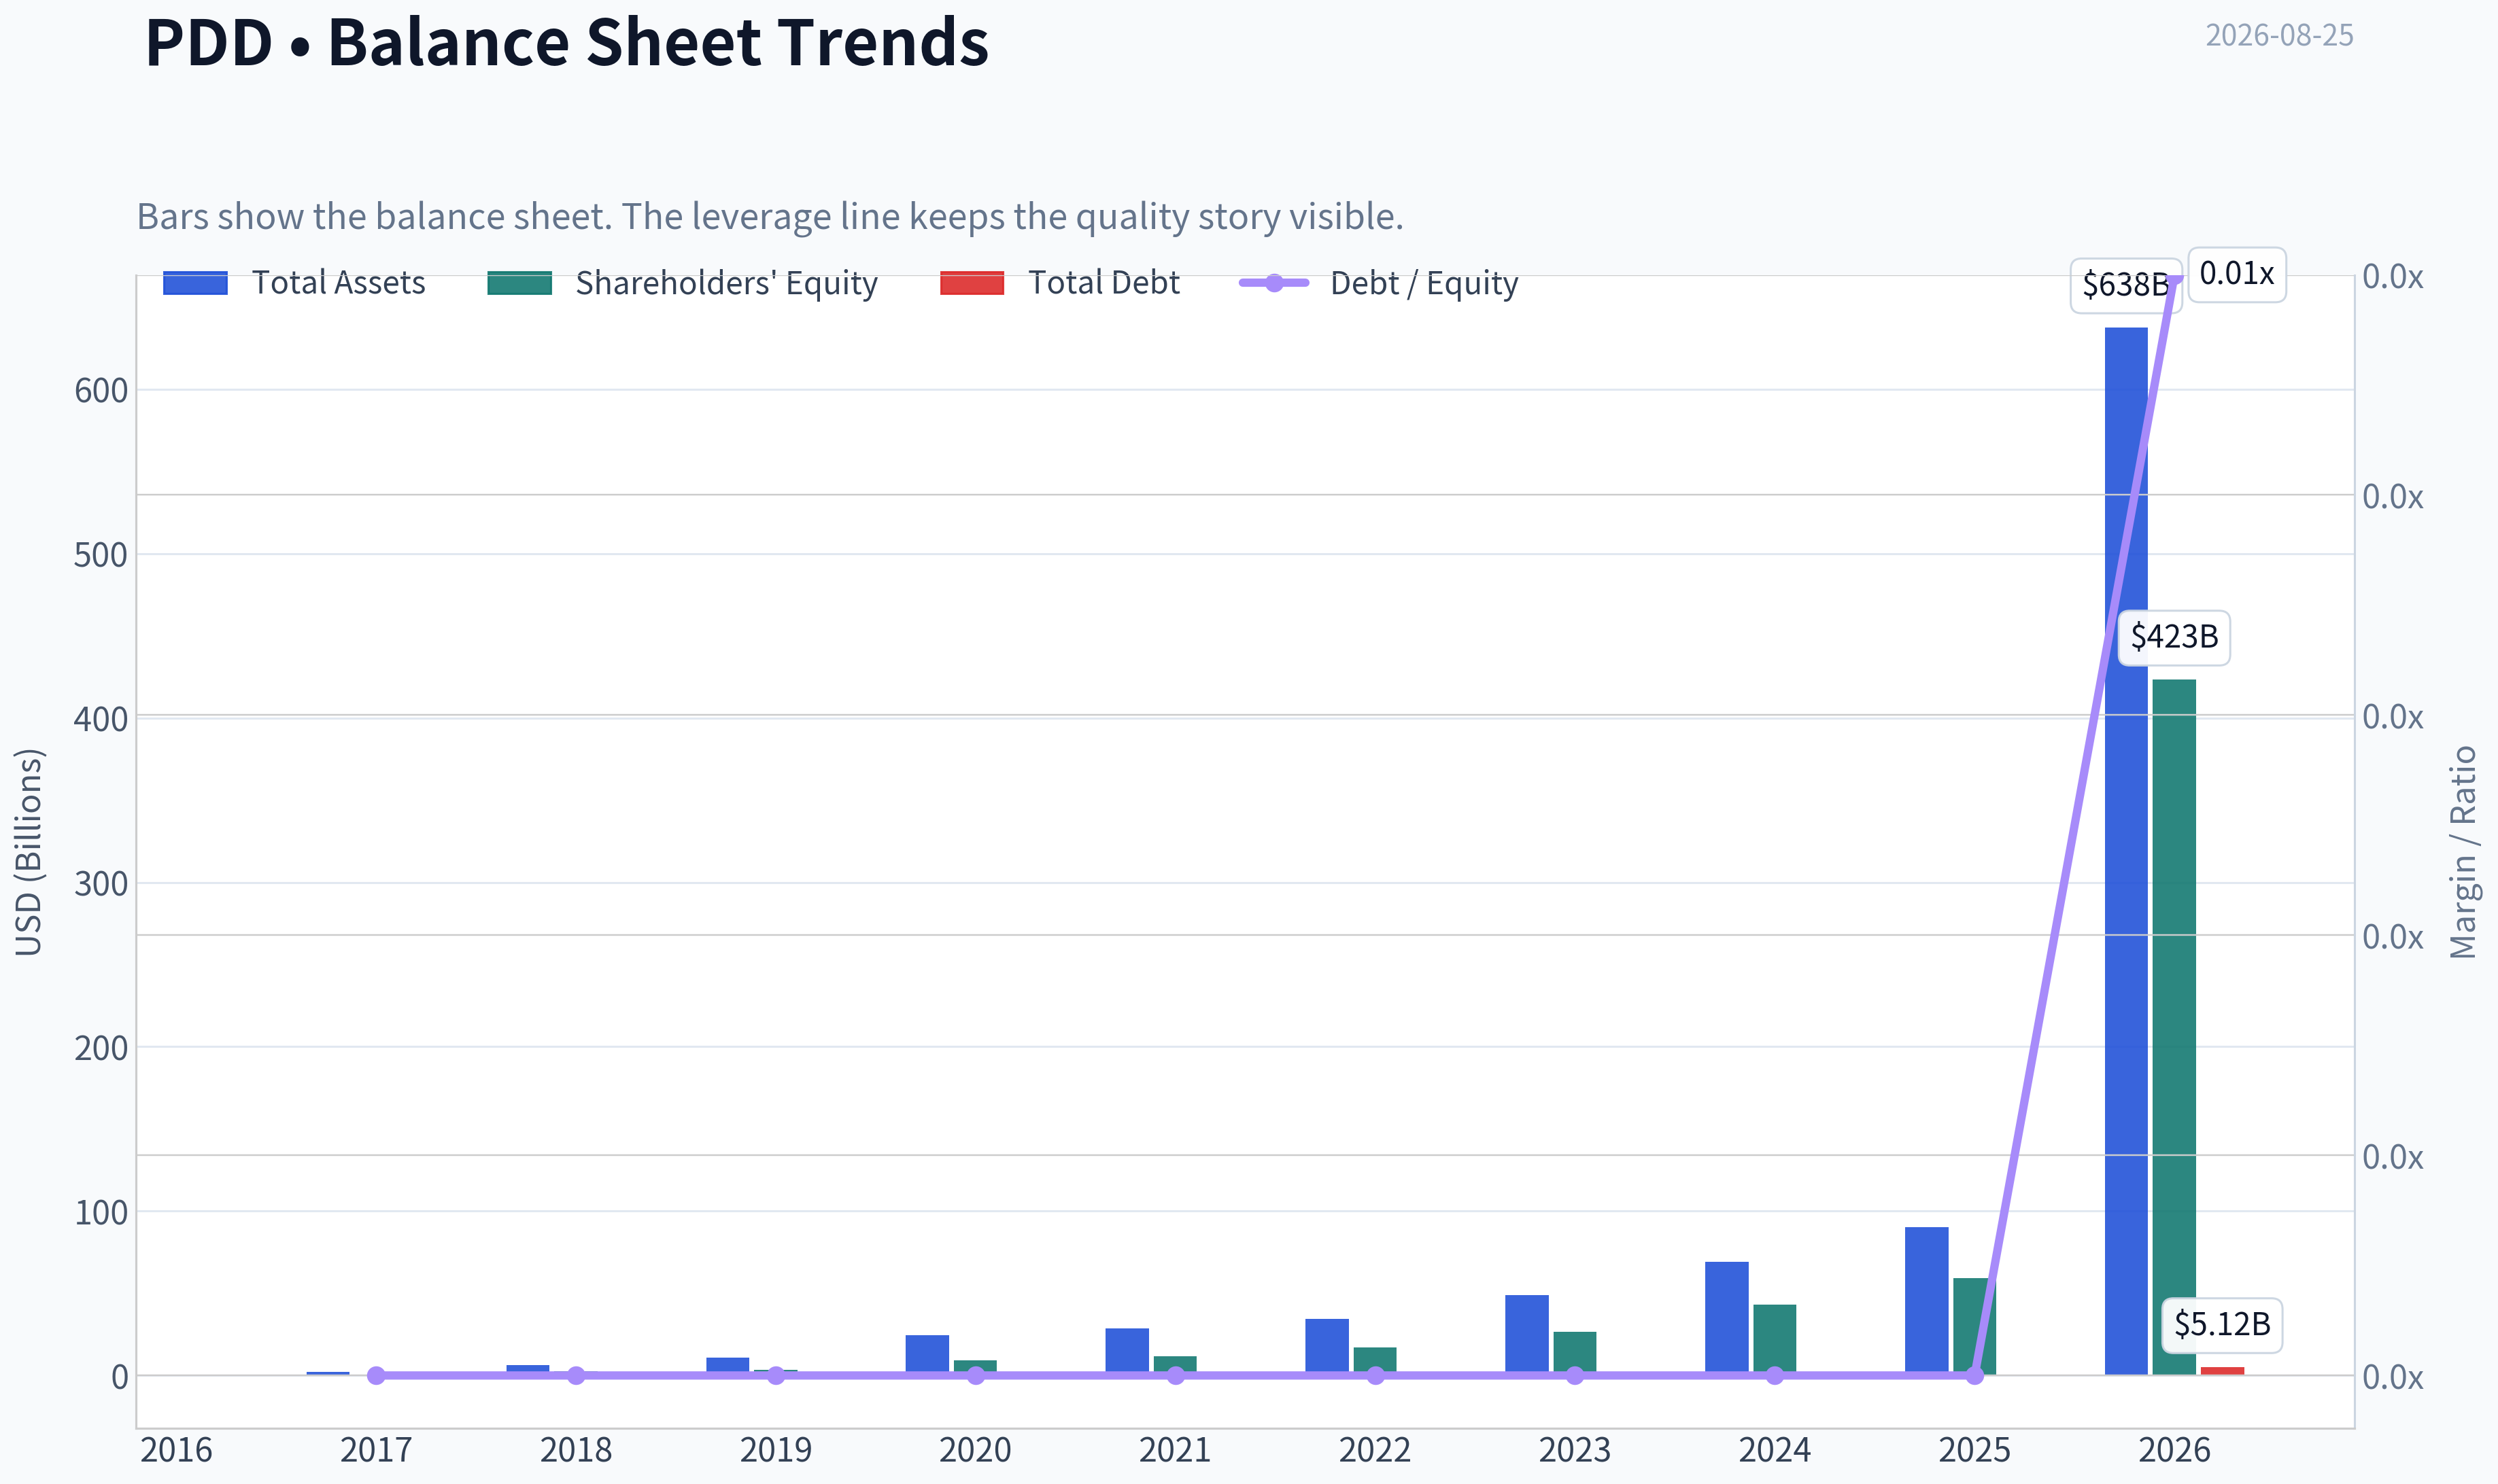The height and width of the screenshot is (1484, 2498).
Task: Click the $5.12B data label
Action: click(x=2222, y=1325)
